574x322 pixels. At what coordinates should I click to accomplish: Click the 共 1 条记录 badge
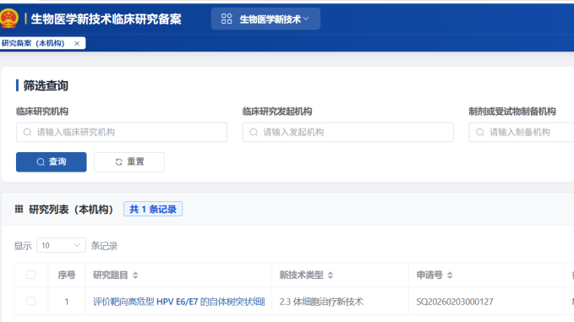(153, 209)
